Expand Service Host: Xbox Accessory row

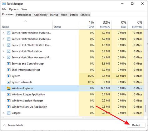(3, 57)
